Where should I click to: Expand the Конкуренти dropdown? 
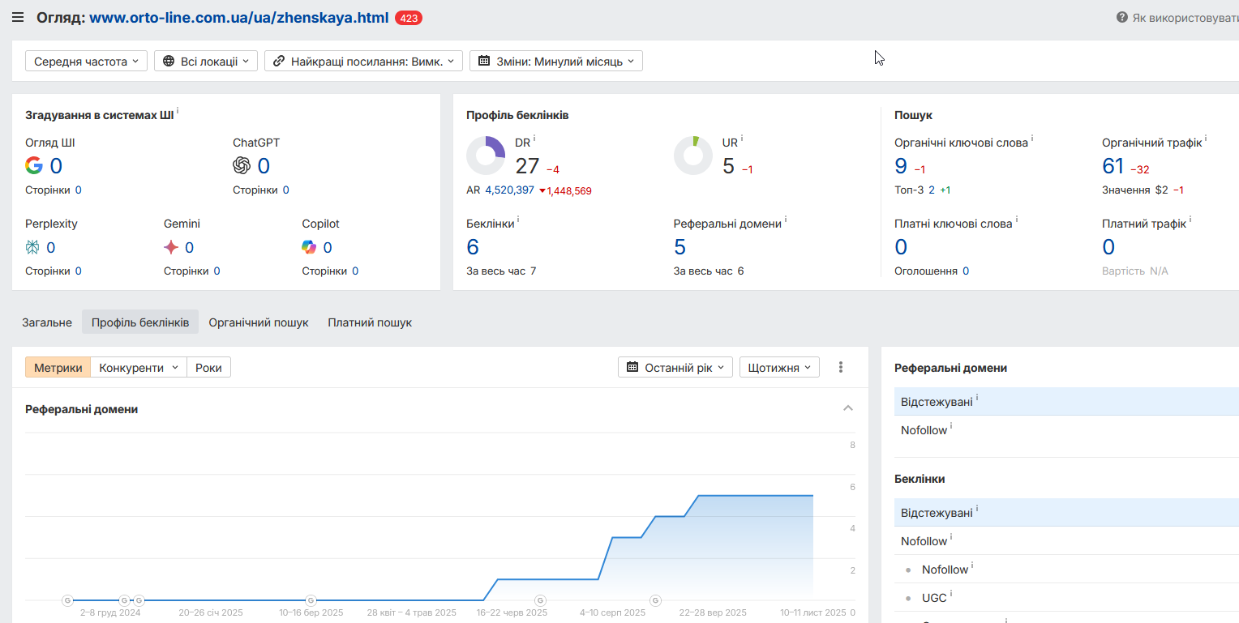[139, 368]
